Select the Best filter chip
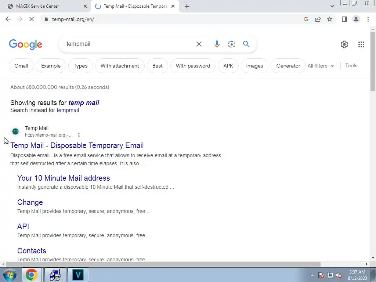Viewport: 376px width, 282px height. [x=157, y=66]
